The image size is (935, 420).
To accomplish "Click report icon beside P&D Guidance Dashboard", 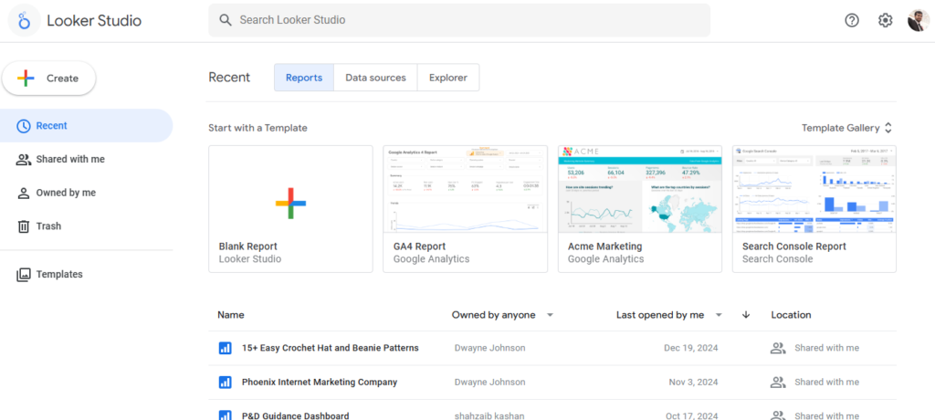I will point(225,415).
